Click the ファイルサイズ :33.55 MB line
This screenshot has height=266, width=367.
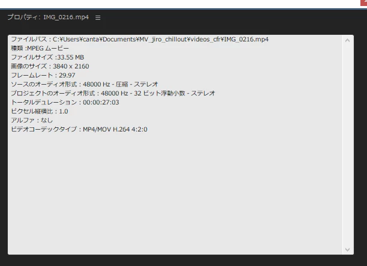click(x=47, y=57)
